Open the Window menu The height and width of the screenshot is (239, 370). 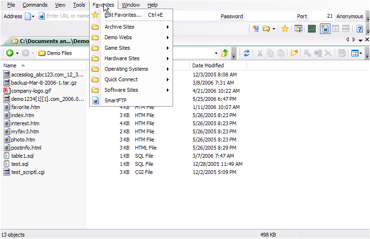click(x=131, y=5)
